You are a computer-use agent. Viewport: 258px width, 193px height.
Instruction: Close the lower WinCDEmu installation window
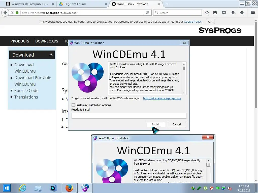pos(208,137)
